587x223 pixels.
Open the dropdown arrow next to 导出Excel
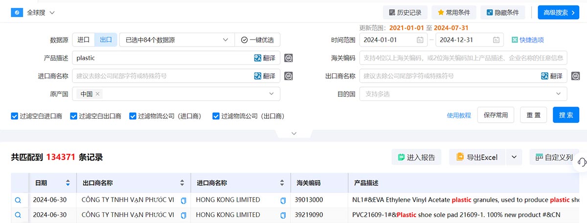(514, 157)
